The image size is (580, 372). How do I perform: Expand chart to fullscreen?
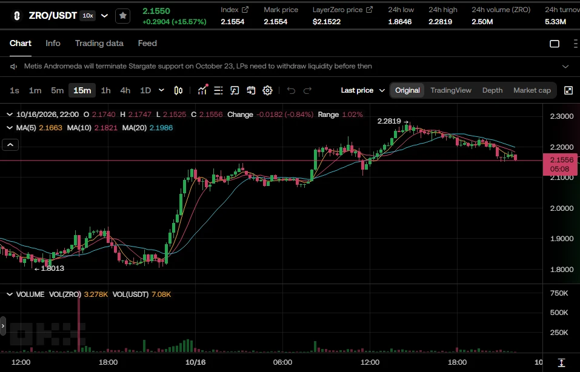click(568, 90)
